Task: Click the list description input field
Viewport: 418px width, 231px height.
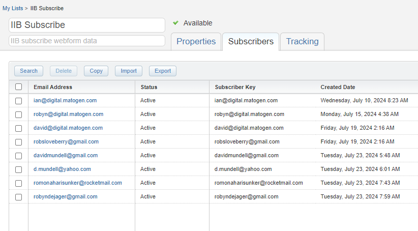Action: (x=86, y=41)
